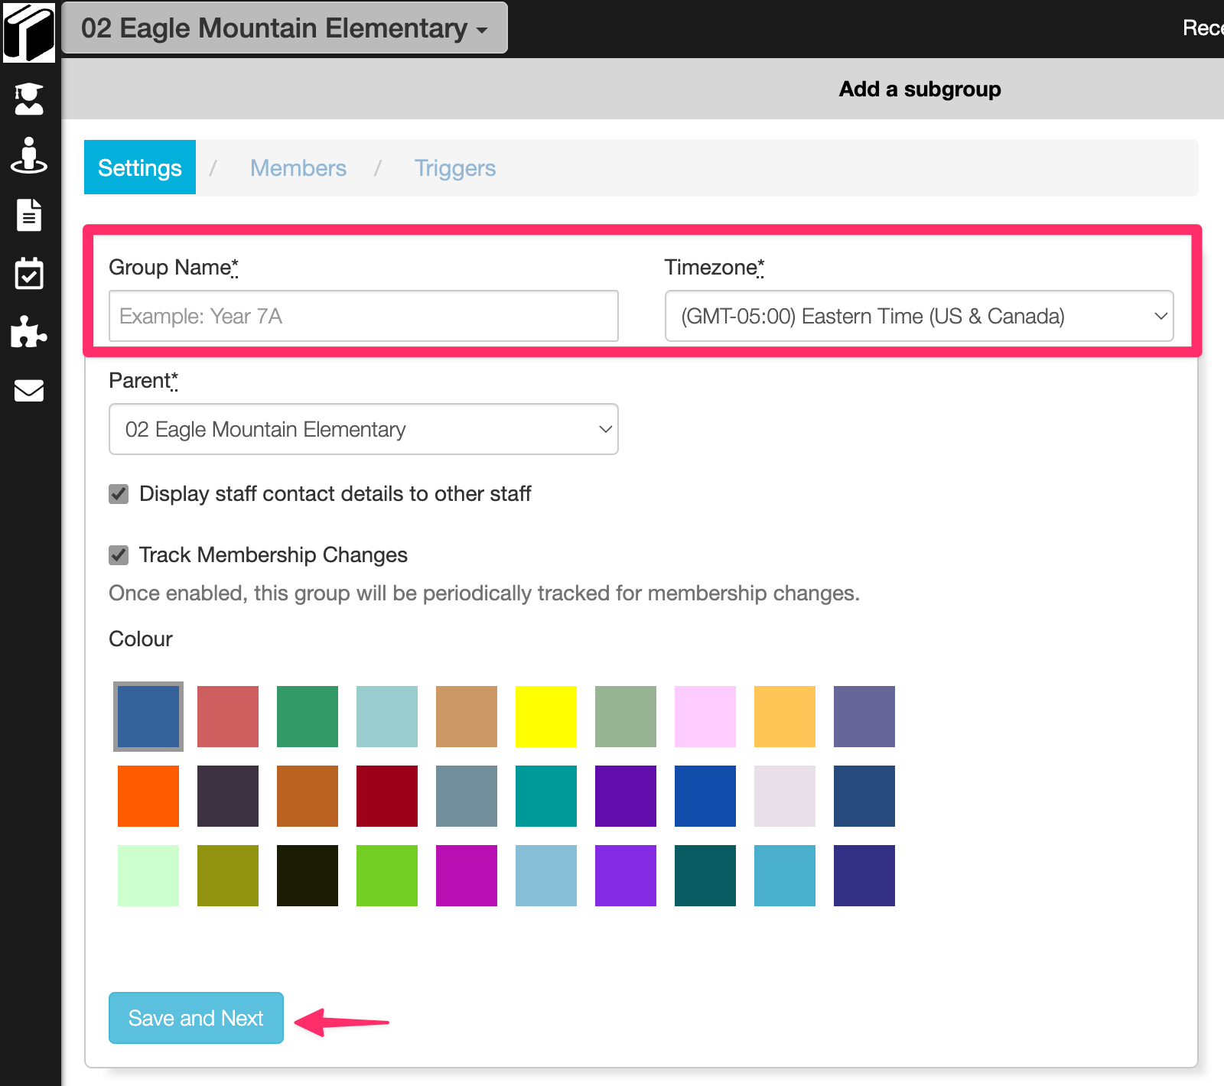Pick the lime green colour swatch
This screenshot has height=1086, width=1224.
tap(387, 876)
